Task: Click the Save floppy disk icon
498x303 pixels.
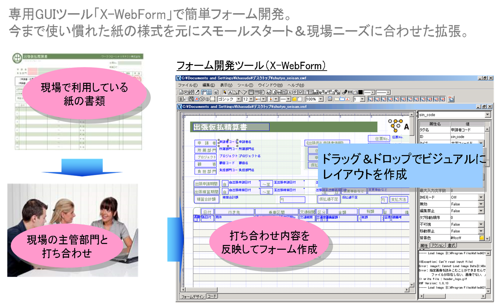Action: pyautogui.click(x=191, y=92)
